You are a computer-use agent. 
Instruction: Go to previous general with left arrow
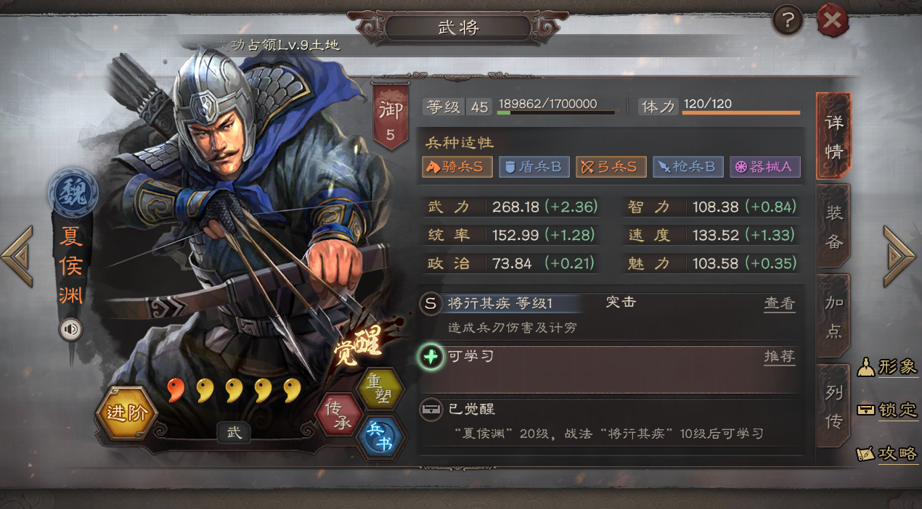pyautogui.click(x=17, y=256)
